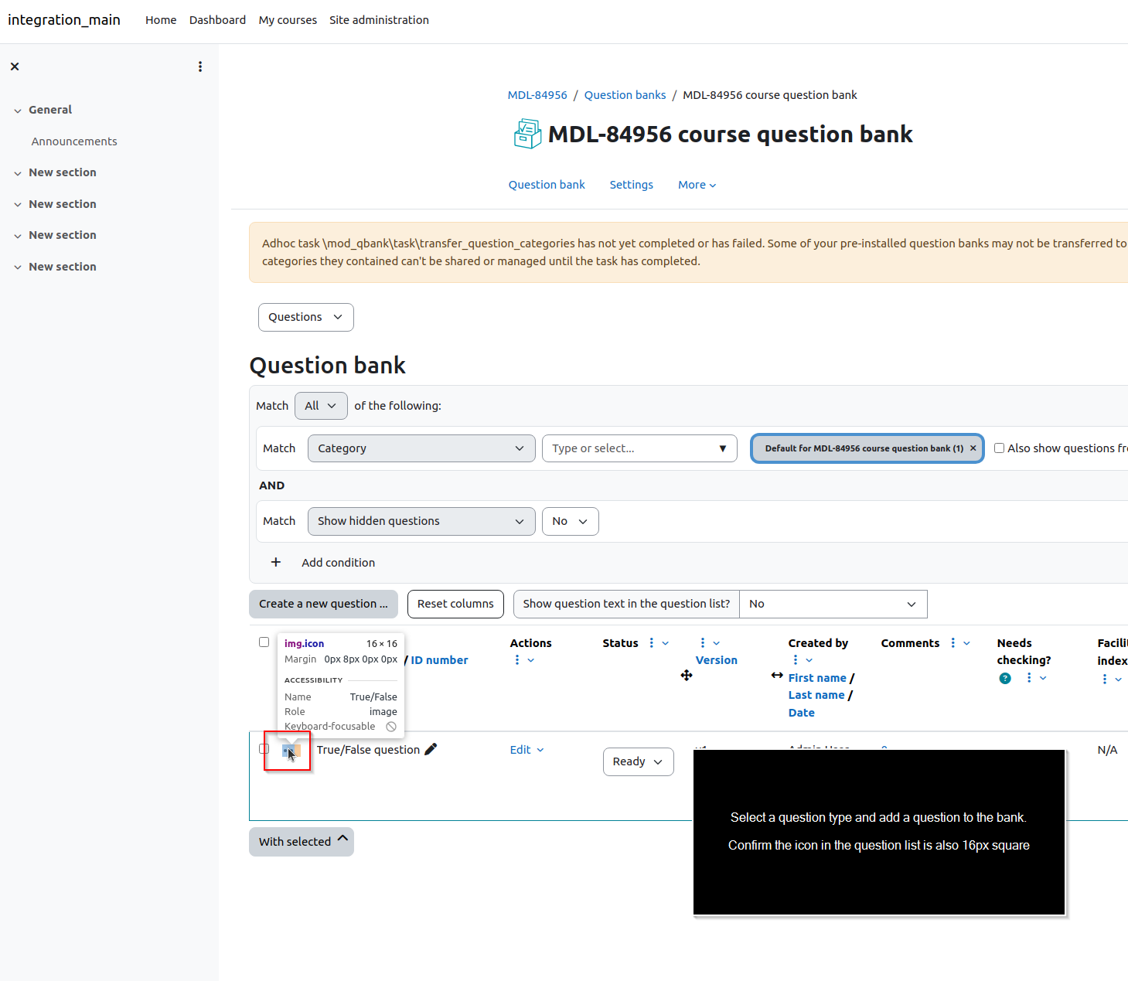Click the Question banks breadcrumb link

[625, 95]
